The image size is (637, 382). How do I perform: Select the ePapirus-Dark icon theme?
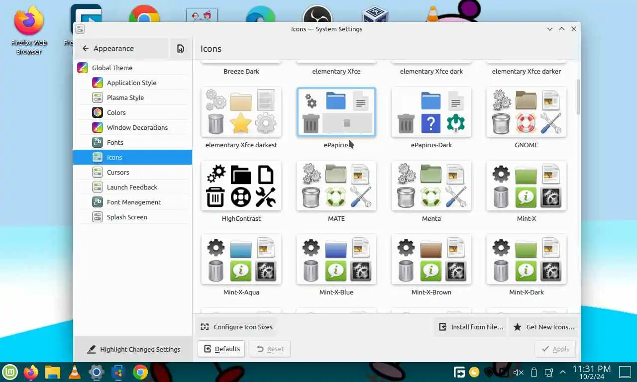pos(431,112)
